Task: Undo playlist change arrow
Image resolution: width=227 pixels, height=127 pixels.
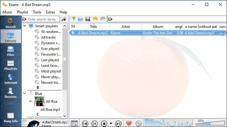Action: (95, 19)
